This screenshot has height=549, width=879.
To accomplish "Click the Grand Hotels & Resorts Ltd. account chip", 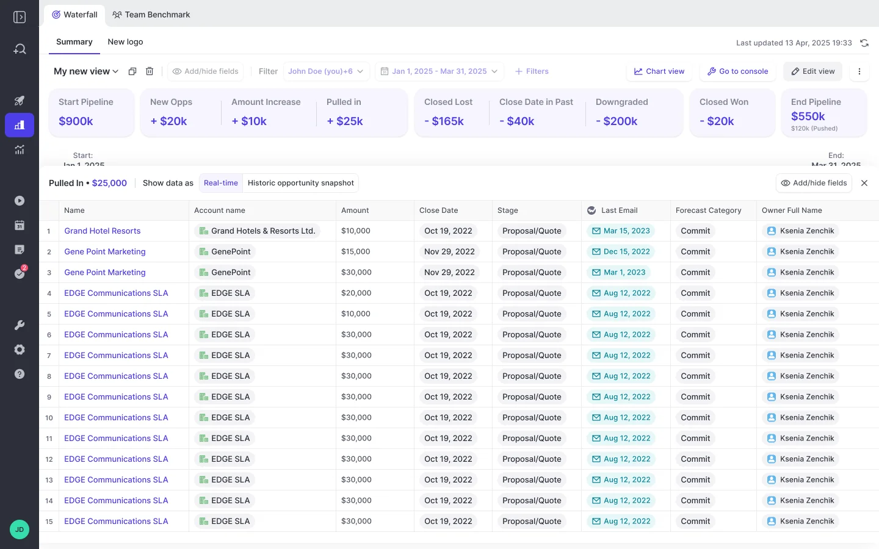I will 258,231.
